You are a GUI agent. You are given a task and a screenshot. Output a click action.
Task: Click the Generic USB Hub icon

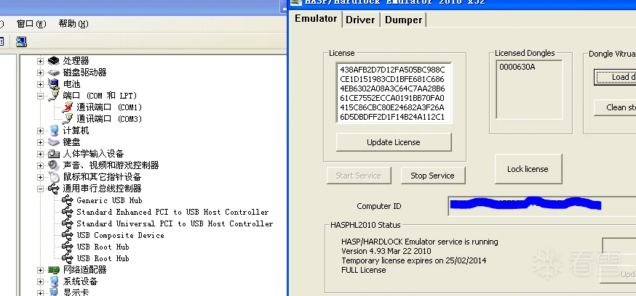click(x=68, y=200)
